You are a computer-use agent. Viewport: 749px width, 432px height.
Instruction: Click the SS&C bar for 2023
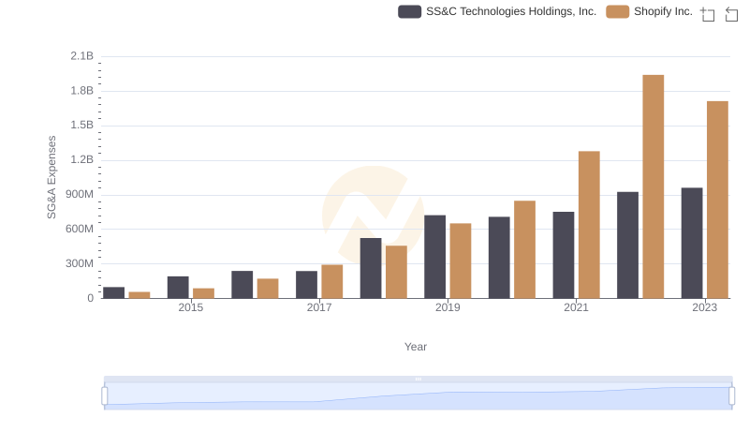point(692,243)
